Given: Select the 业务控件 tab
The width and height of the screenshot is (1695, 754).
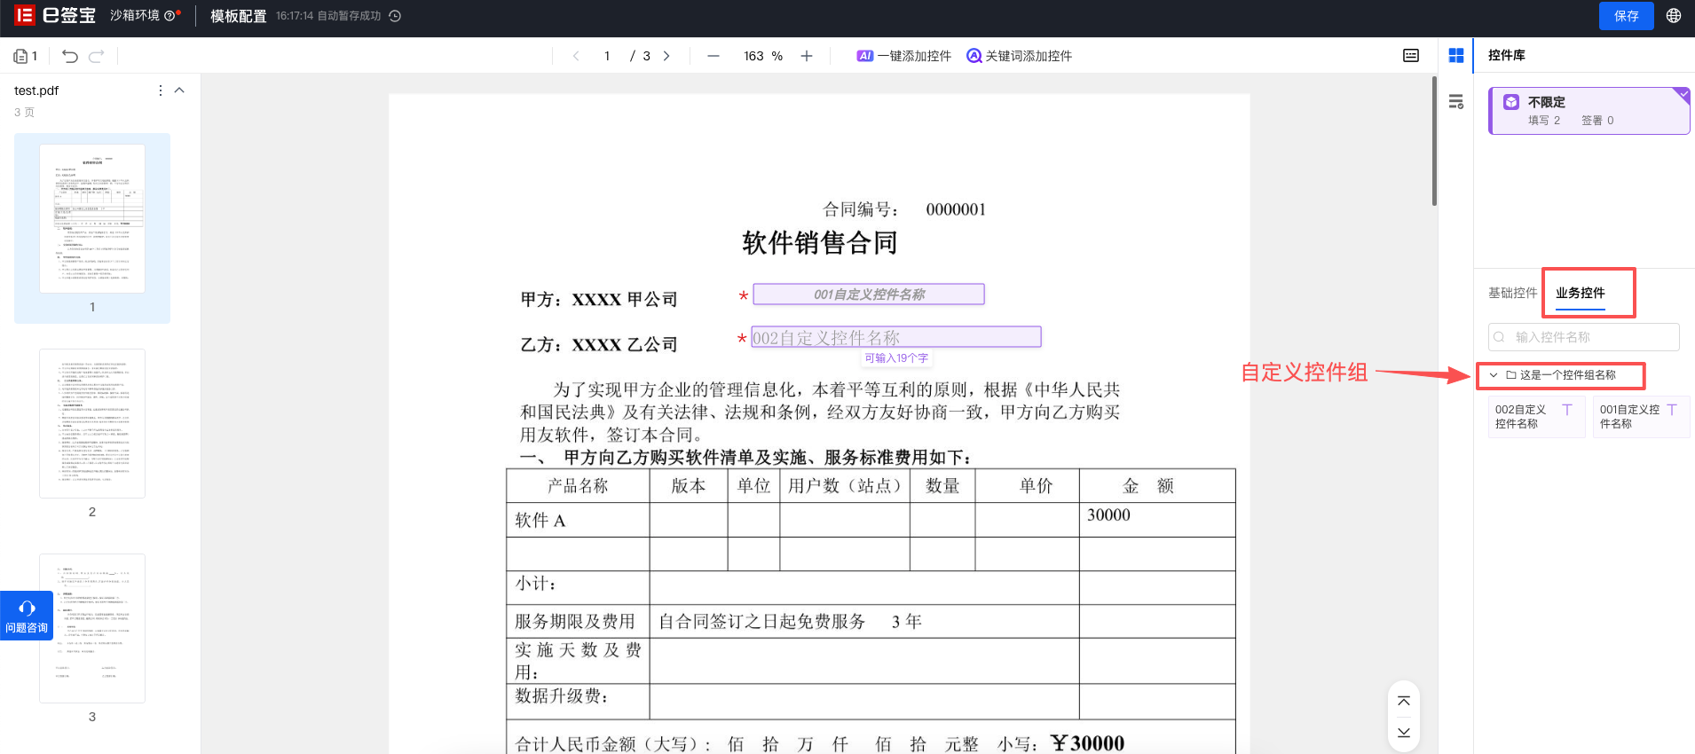Looking at the screenshot, I should [x=1581, y=293].
